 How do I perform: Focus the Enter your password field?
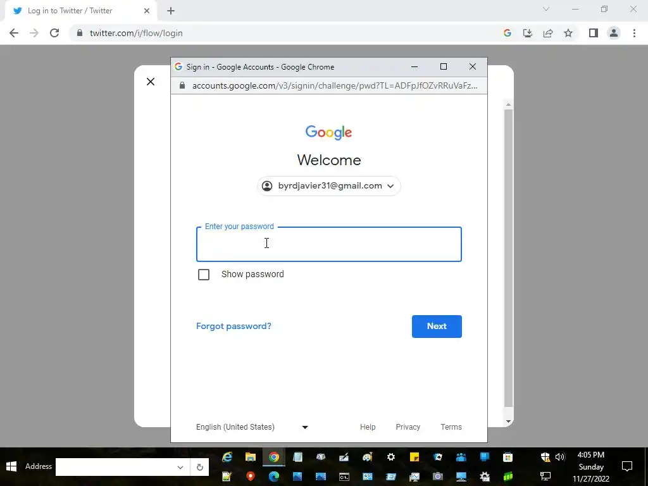click(329, 244)
